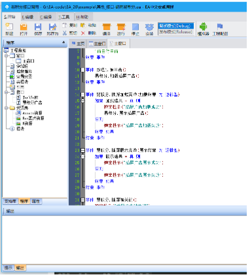Select the root project node in the tree
This screenshot has height=278, width=252.
pos(15,50)
